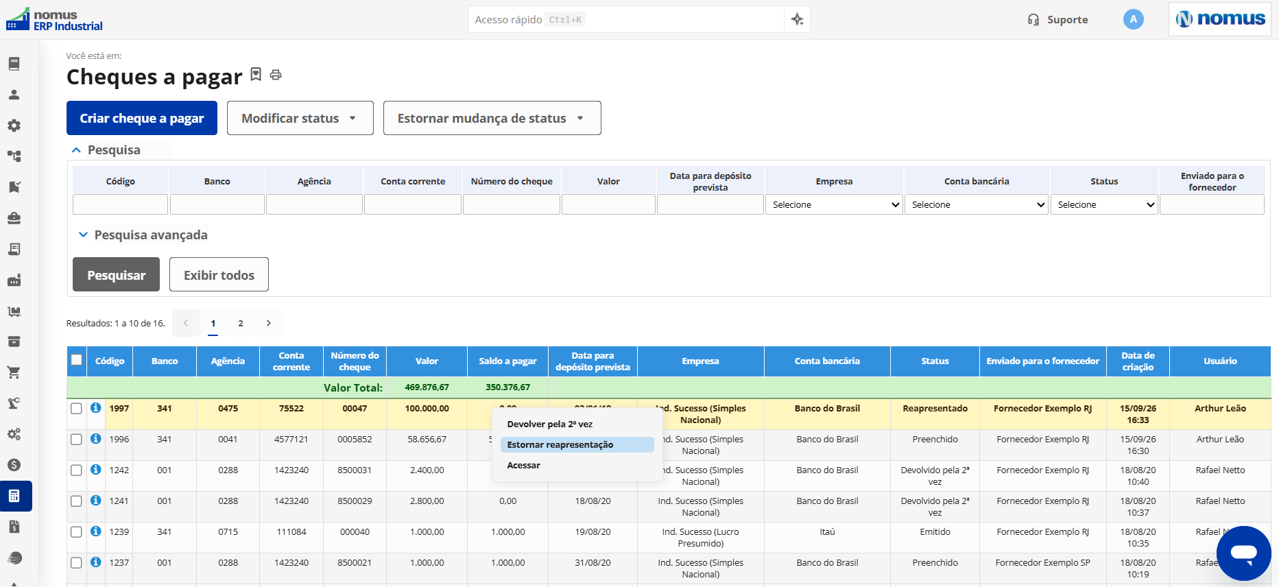This screenshot has height=587, width=1279.
Task: Open the AI sparkle icon in quick access bar
Action: (x=797, y=19)
